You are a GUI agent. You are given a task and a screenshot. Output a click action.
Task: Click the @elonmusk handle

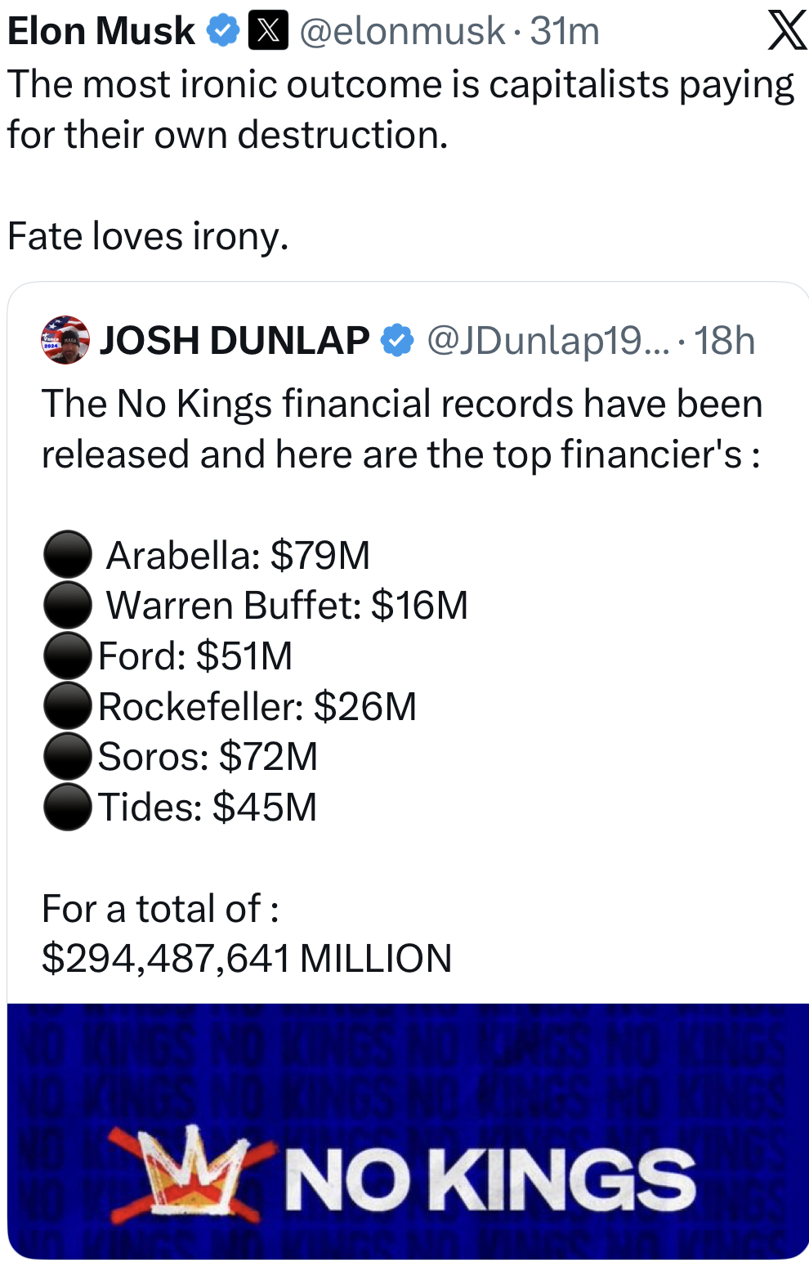point(402,31)
